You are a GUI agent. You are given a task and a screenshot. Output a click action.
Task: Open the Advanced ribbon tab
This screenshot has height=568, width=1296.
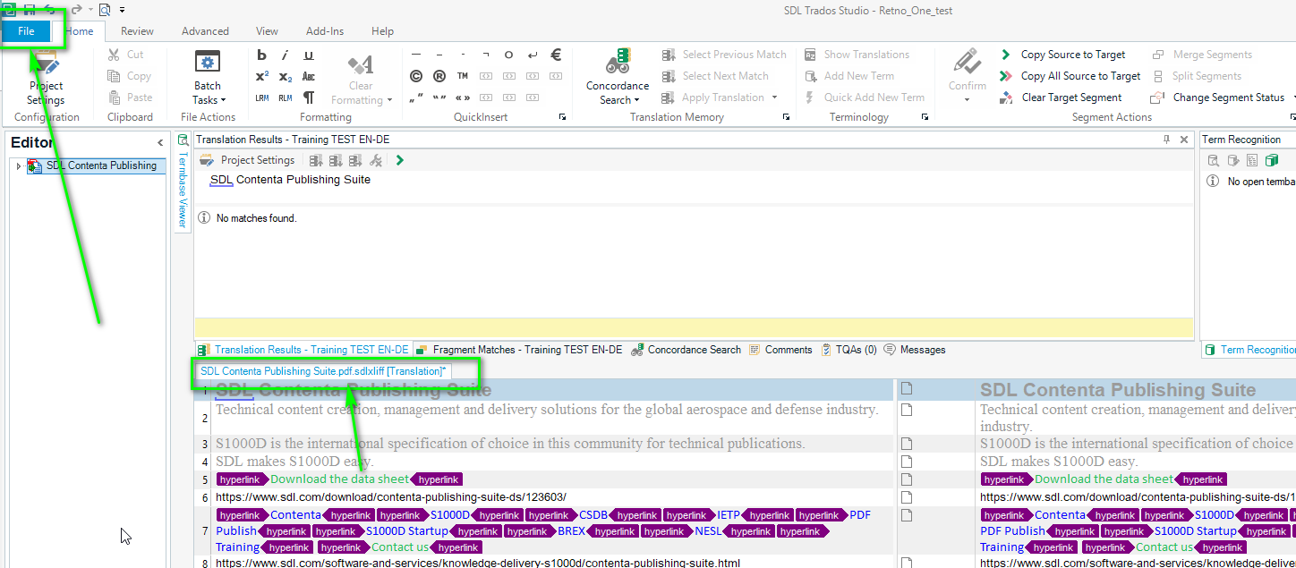click(205, 31)
